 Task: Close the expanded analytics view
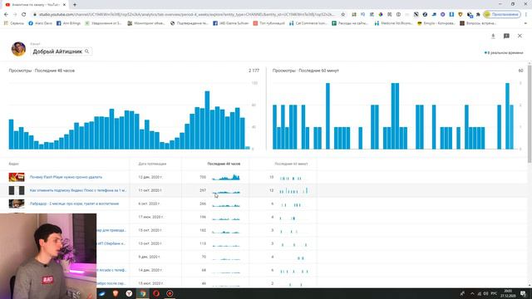(520, 36)
